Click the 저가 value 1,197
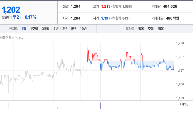 [106, 18]
